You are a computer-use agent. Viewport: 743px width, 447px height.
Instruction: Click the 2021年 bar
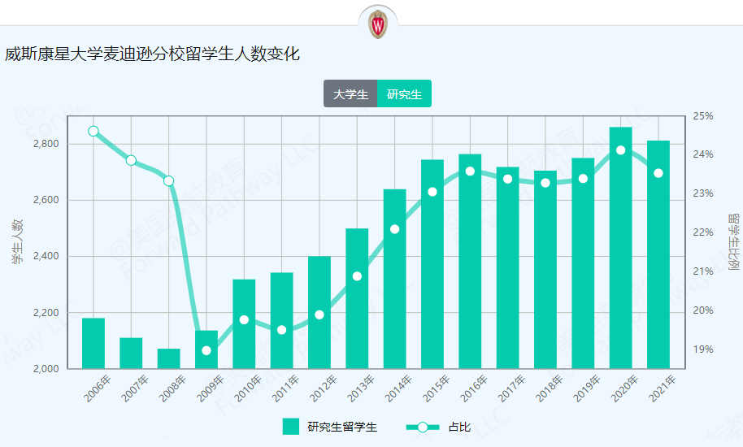(x=658, y=254)
